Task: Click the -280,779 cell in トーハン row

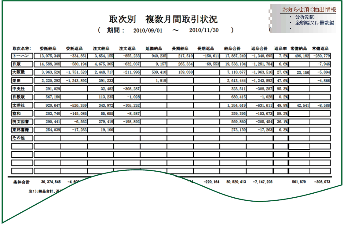Action: coord(320,56)
